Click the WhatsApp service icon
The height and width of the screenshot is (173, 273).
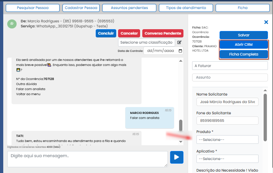pyautogui.click(x=12, y=24)
